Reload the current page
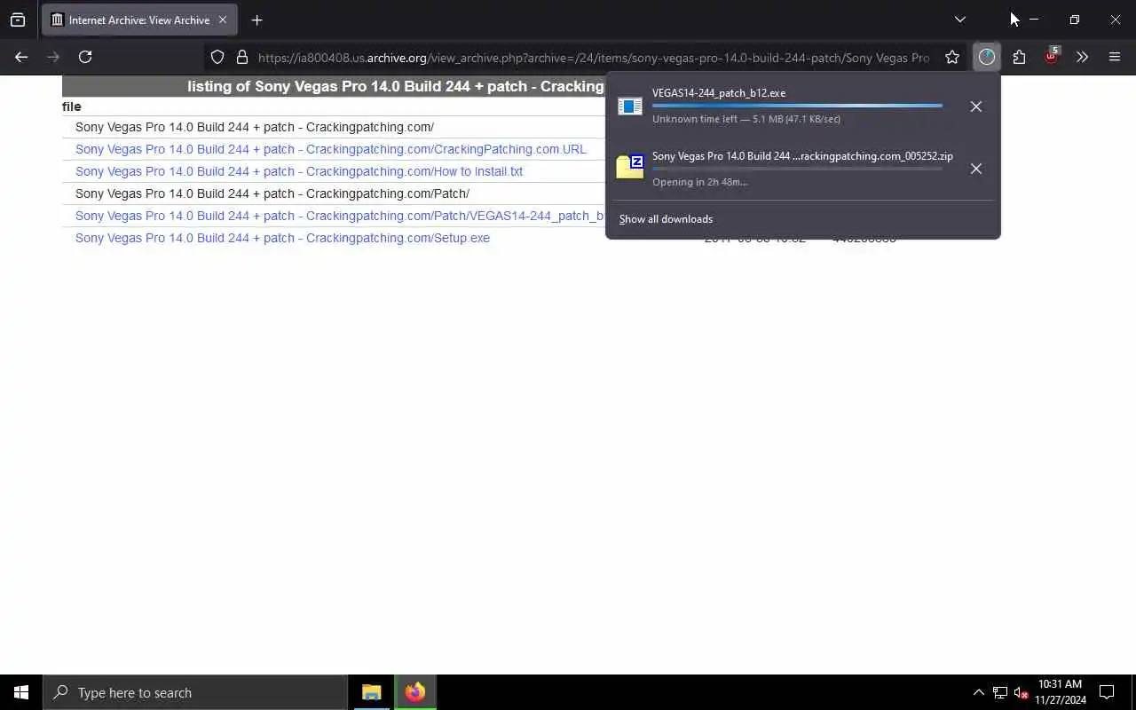The height and width of the screenshot is (710, 1136). point(85,57)
